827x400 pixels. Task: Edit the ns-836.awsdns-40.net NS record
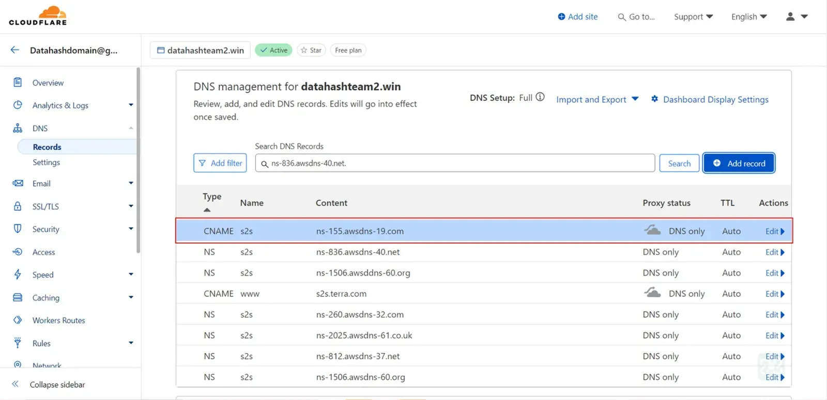[x=775, y=252]
